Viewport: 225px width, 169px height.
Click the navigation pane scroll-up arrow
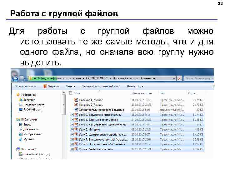tap(64, 92)
